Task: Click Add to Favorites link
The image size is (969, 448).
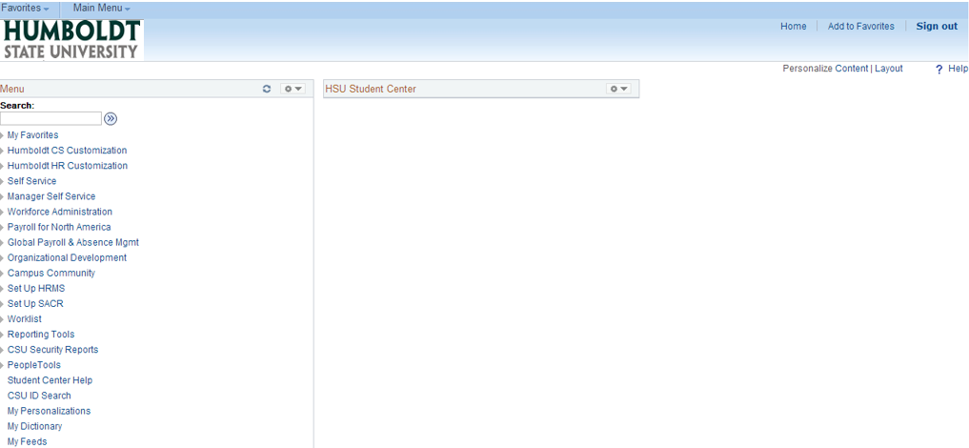Action: [860, 26]
